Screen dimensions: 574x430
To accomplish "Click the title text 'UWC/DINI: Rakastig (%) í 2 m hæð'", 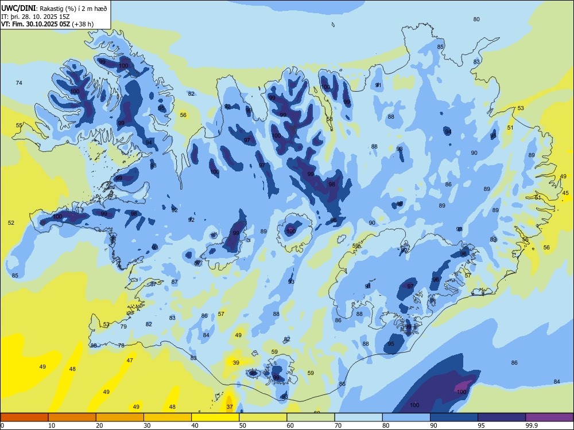I will pos(54,9).
